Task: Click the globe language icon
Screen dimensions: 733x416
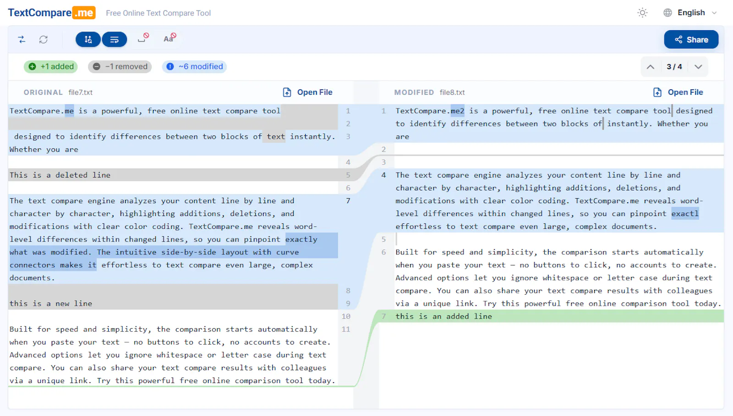Action: pyautogui.click(x=668, y=13)
